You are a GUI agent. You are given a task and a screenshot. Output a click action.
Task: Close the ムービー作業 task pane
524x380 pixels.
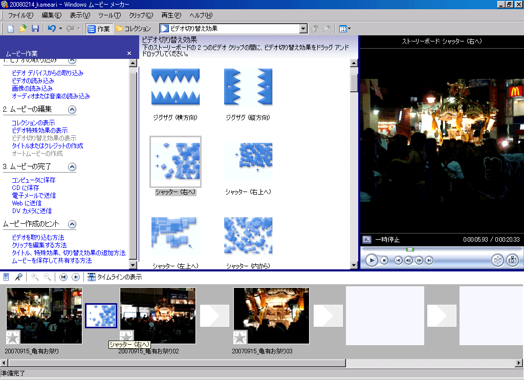pyautogui.click(x=129, y=53)
